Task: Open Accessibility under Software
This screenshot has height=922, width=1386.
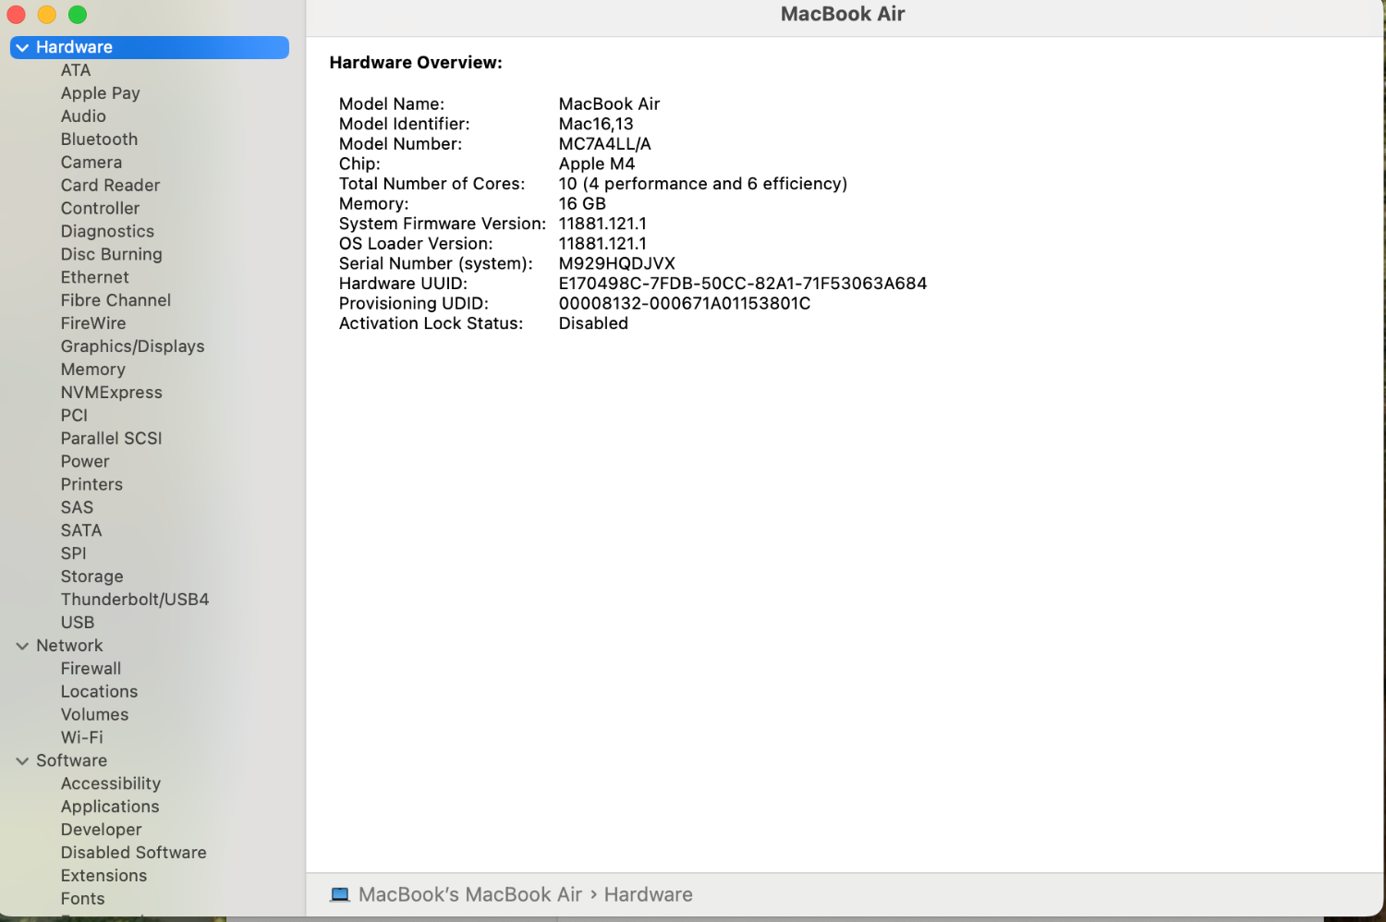Action: tap(111, 783)
